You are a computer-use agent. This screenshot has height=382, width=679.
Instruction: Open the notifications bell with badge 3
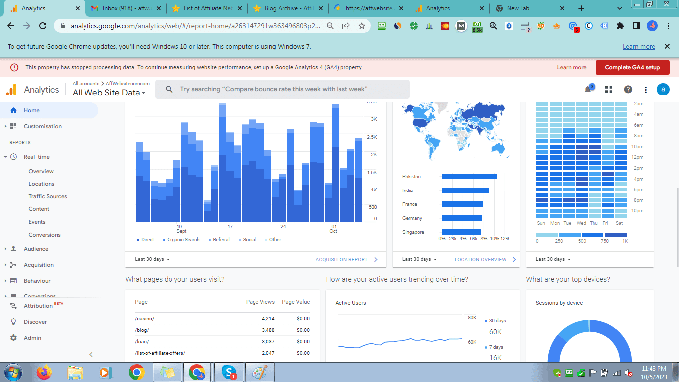pos(589,89)
